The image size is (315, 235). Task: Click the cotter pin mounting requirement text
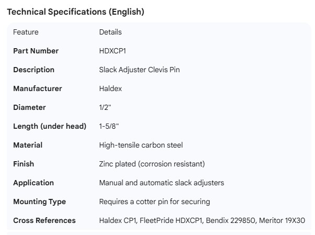154,202
